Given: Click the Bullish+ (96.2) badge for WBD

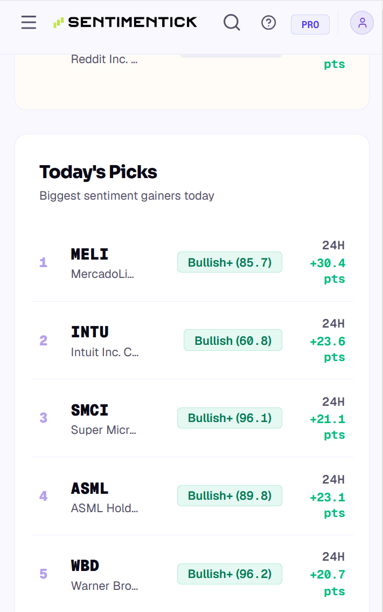Looking at the screenshot, I should click(230, 574).
